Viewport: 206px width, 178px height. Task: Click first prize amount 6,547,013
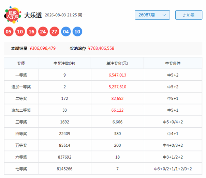pyautogui.click(x=117, y=75)
